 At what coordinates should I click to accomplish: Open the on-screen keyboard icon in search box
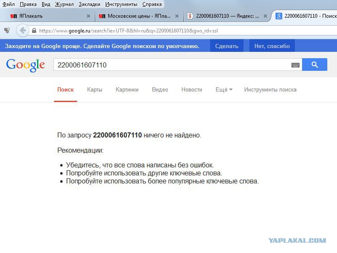click(295, 65)
